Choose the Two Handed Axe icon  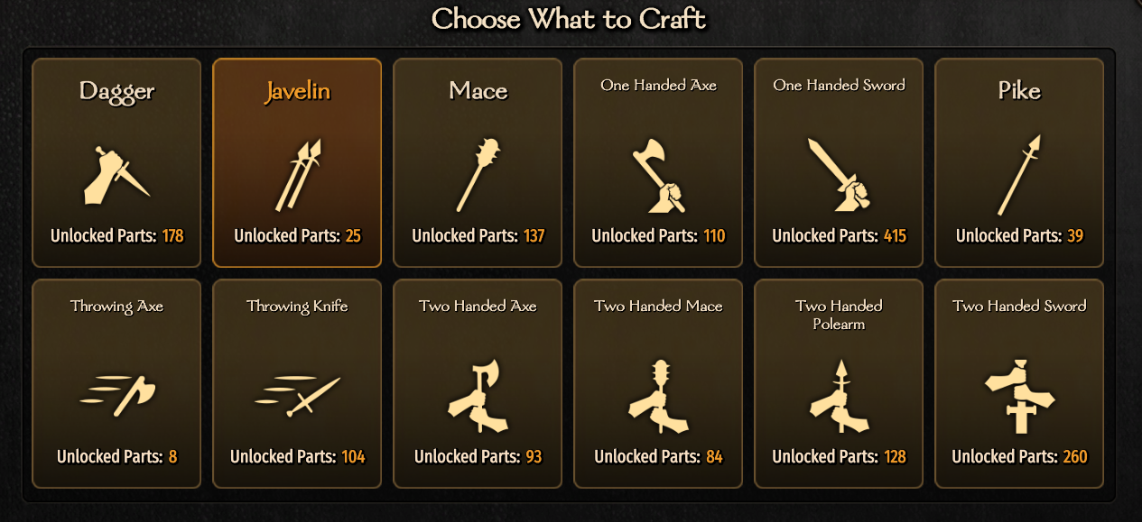[478, 395]
